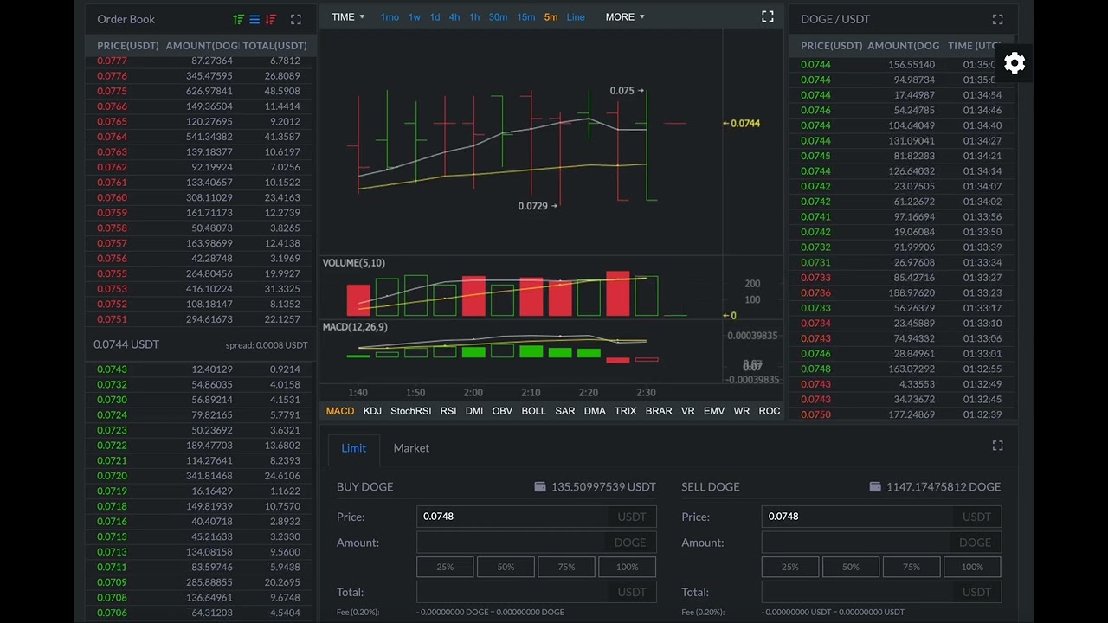1108x623 pixels.
Task: Select the SAR indicator
Action: pyautogui.click(x=565, y=411)
